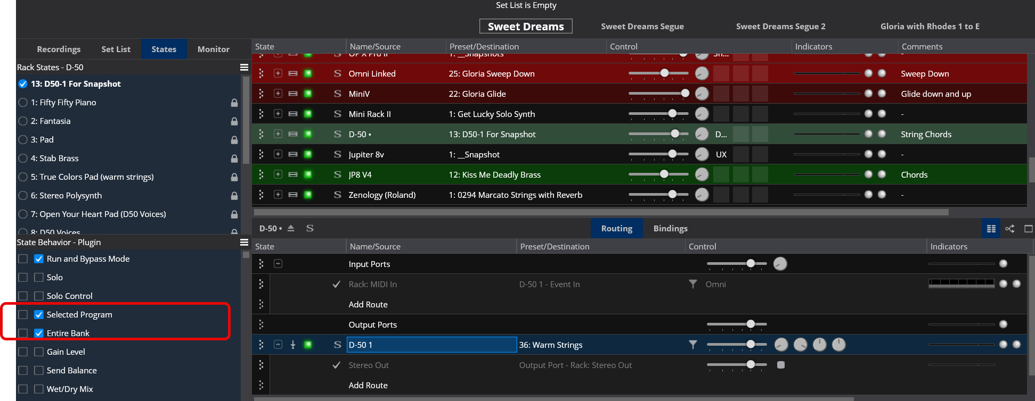Solo Zenology (Roland) with its S icon
Image resolution: width=1035 pixels, height=401 pixels.
(x=337, y=195)
